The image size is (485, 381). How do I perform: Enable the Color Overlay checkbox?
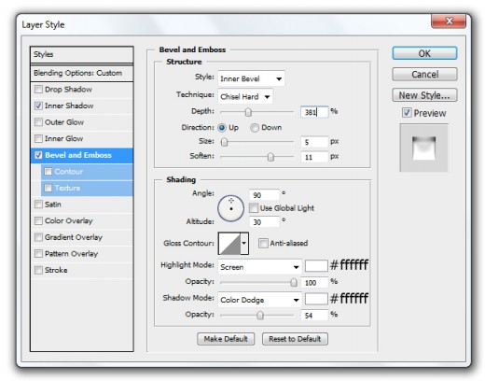pyautogui.click(x=38, y=220)
